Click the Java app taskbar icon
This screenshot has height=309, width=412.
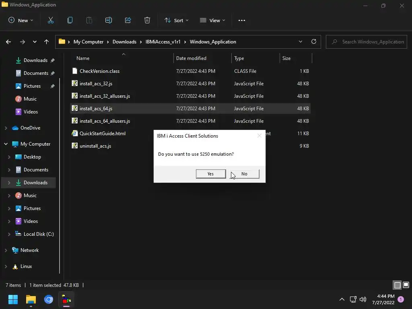point(66,299)
